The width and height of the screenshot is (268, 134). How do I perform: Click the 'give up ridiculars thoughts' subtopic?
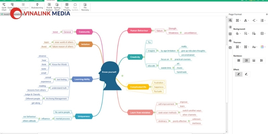tap(193, 51)
